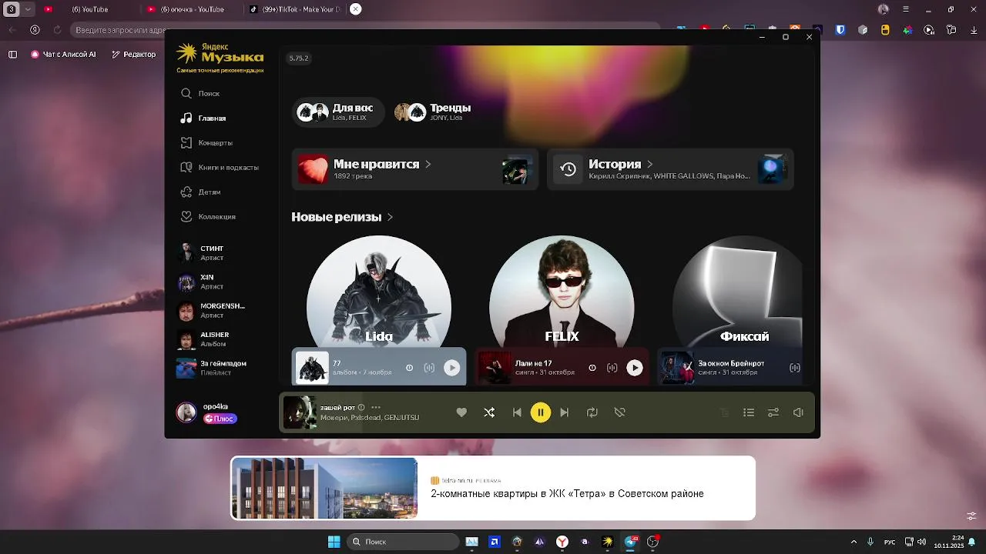Open Фиксай artist circle image
This screenshot has width=986, height=554.
(738, 292)
